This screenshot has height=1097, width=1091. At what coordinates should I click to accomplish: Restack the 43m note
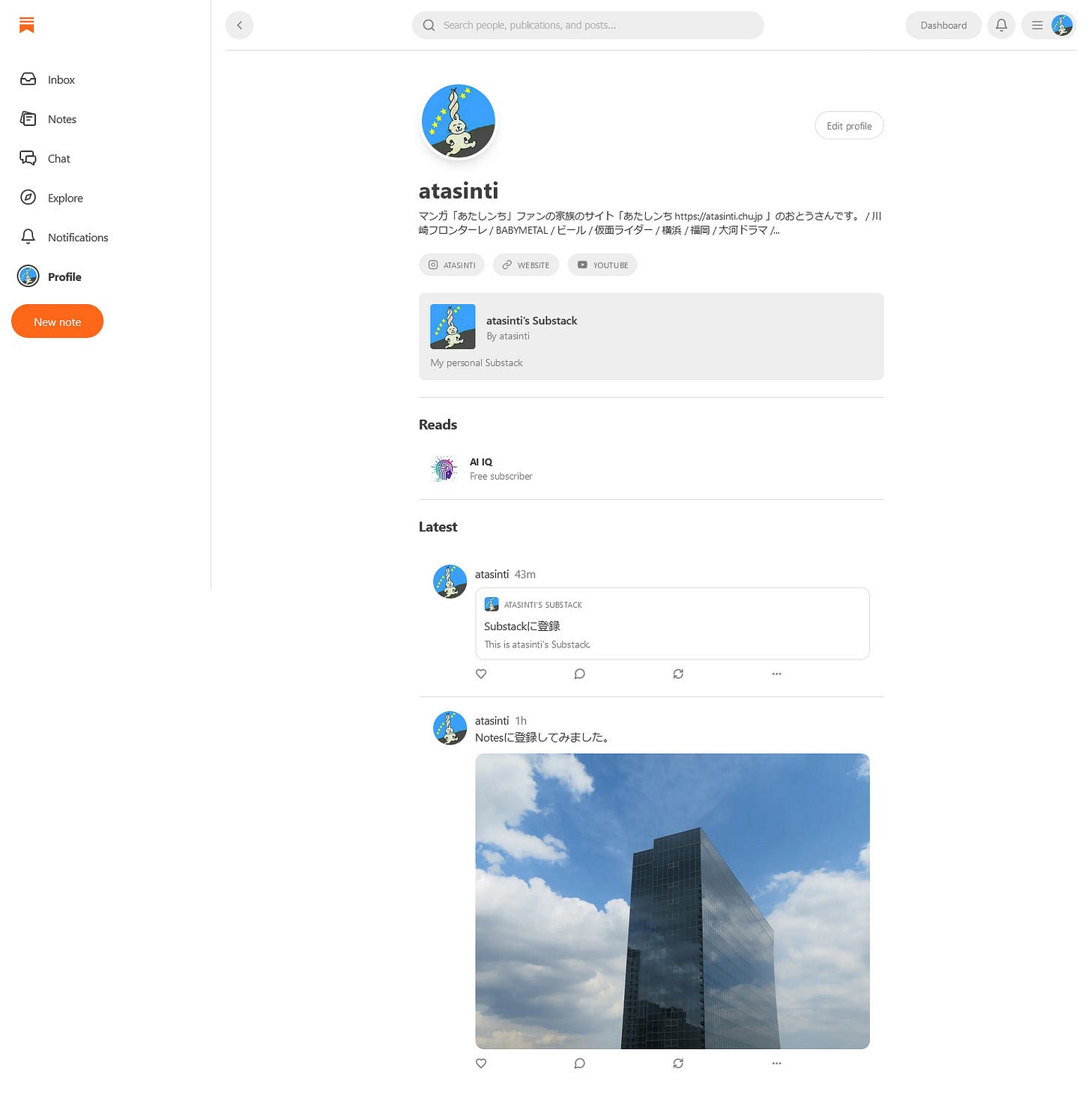(x=678, y=674)
